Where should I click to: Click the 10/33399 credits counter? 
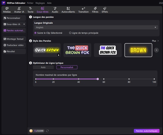click(39, 131)
